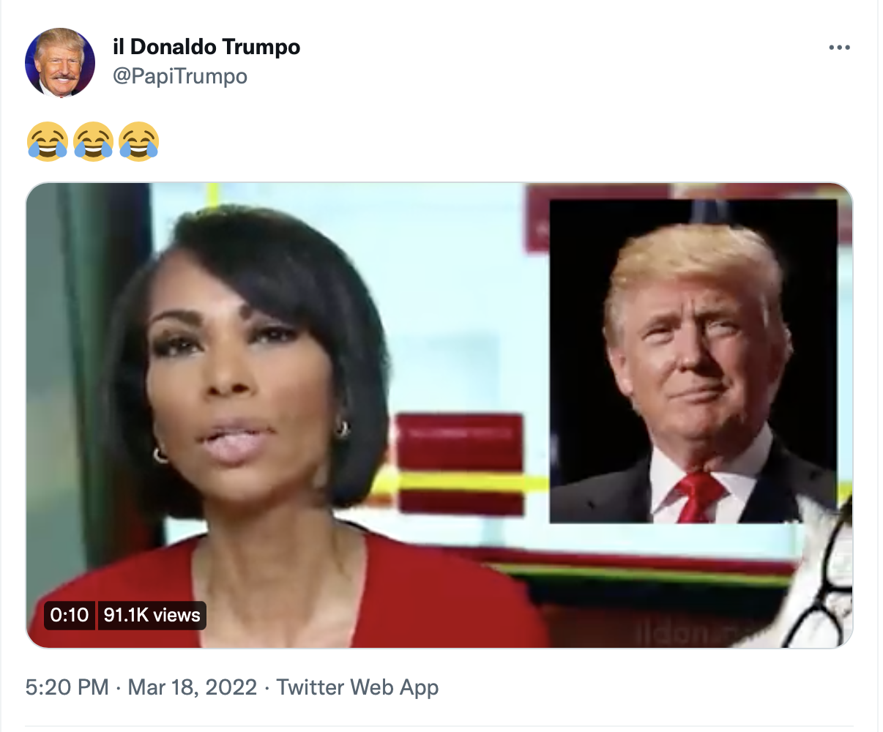Click the 0:10 video duration badge

(70, 615)
